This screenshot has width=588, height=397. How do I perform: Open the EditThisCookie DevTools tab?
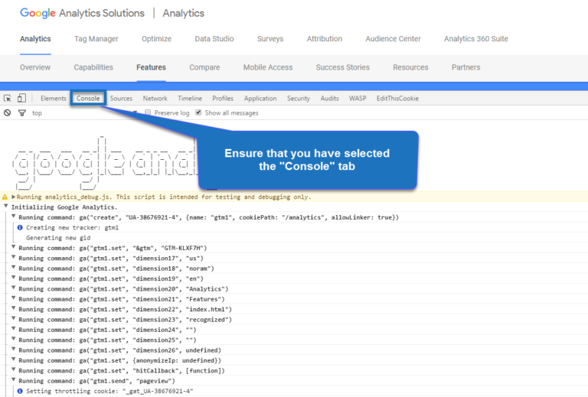397,99
